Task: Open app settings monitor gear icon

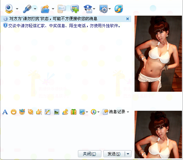Action: [103, 9]
